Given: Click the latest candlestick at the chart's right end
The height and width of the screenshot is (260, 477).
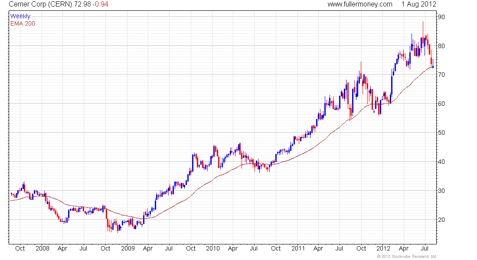Looking at the screenshot, I should tap(433, 64).
